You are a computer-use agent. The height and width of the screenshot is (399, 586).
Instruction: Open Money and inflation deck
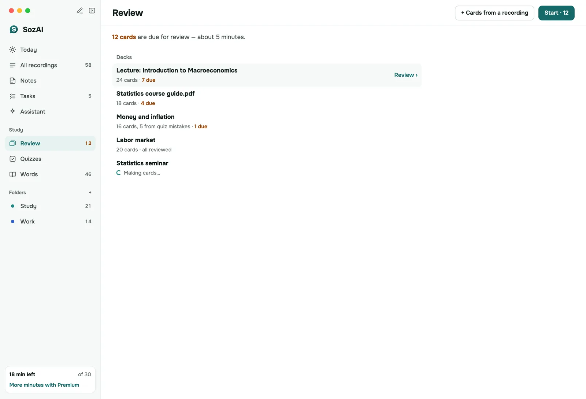[267, 121]
